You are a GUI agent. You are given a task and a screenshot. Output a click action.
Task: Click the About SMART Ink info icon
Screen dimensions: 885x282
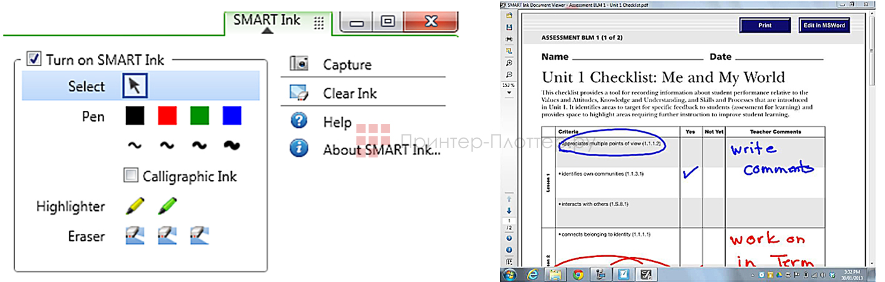(300, 149)
